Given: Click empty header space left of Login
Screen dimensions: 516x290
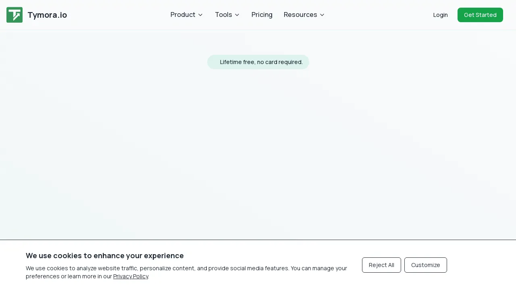Looking at the screenshot, I should click(x=379, y=15).
